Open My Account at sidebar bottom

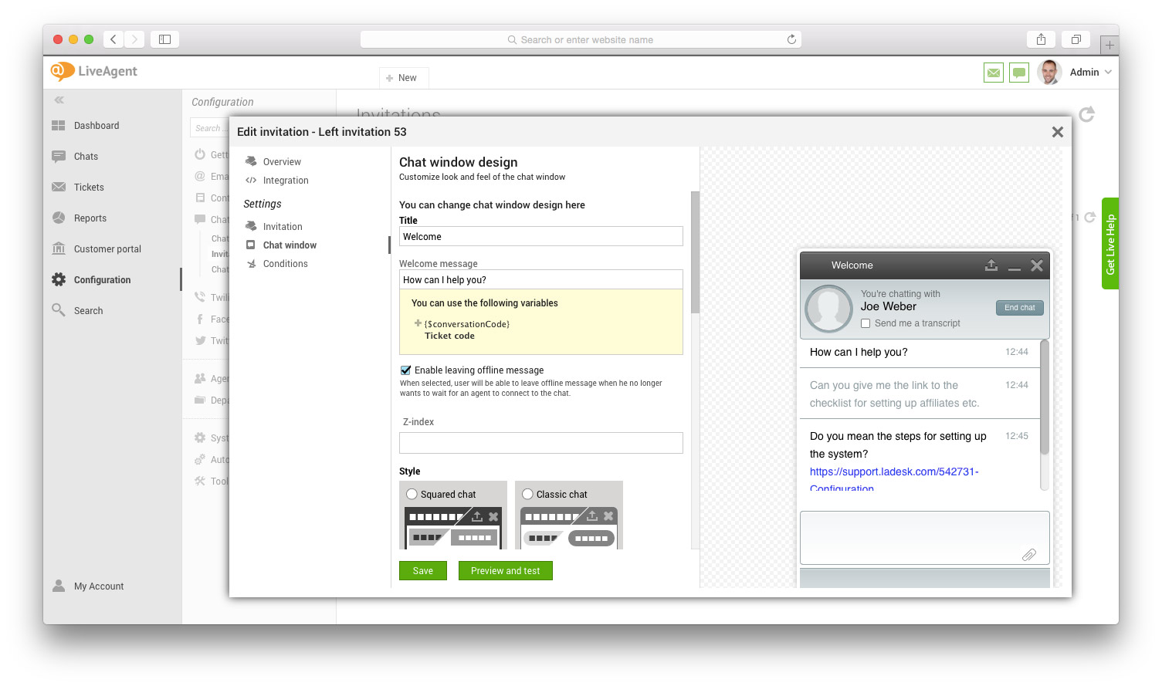point(98,586)
